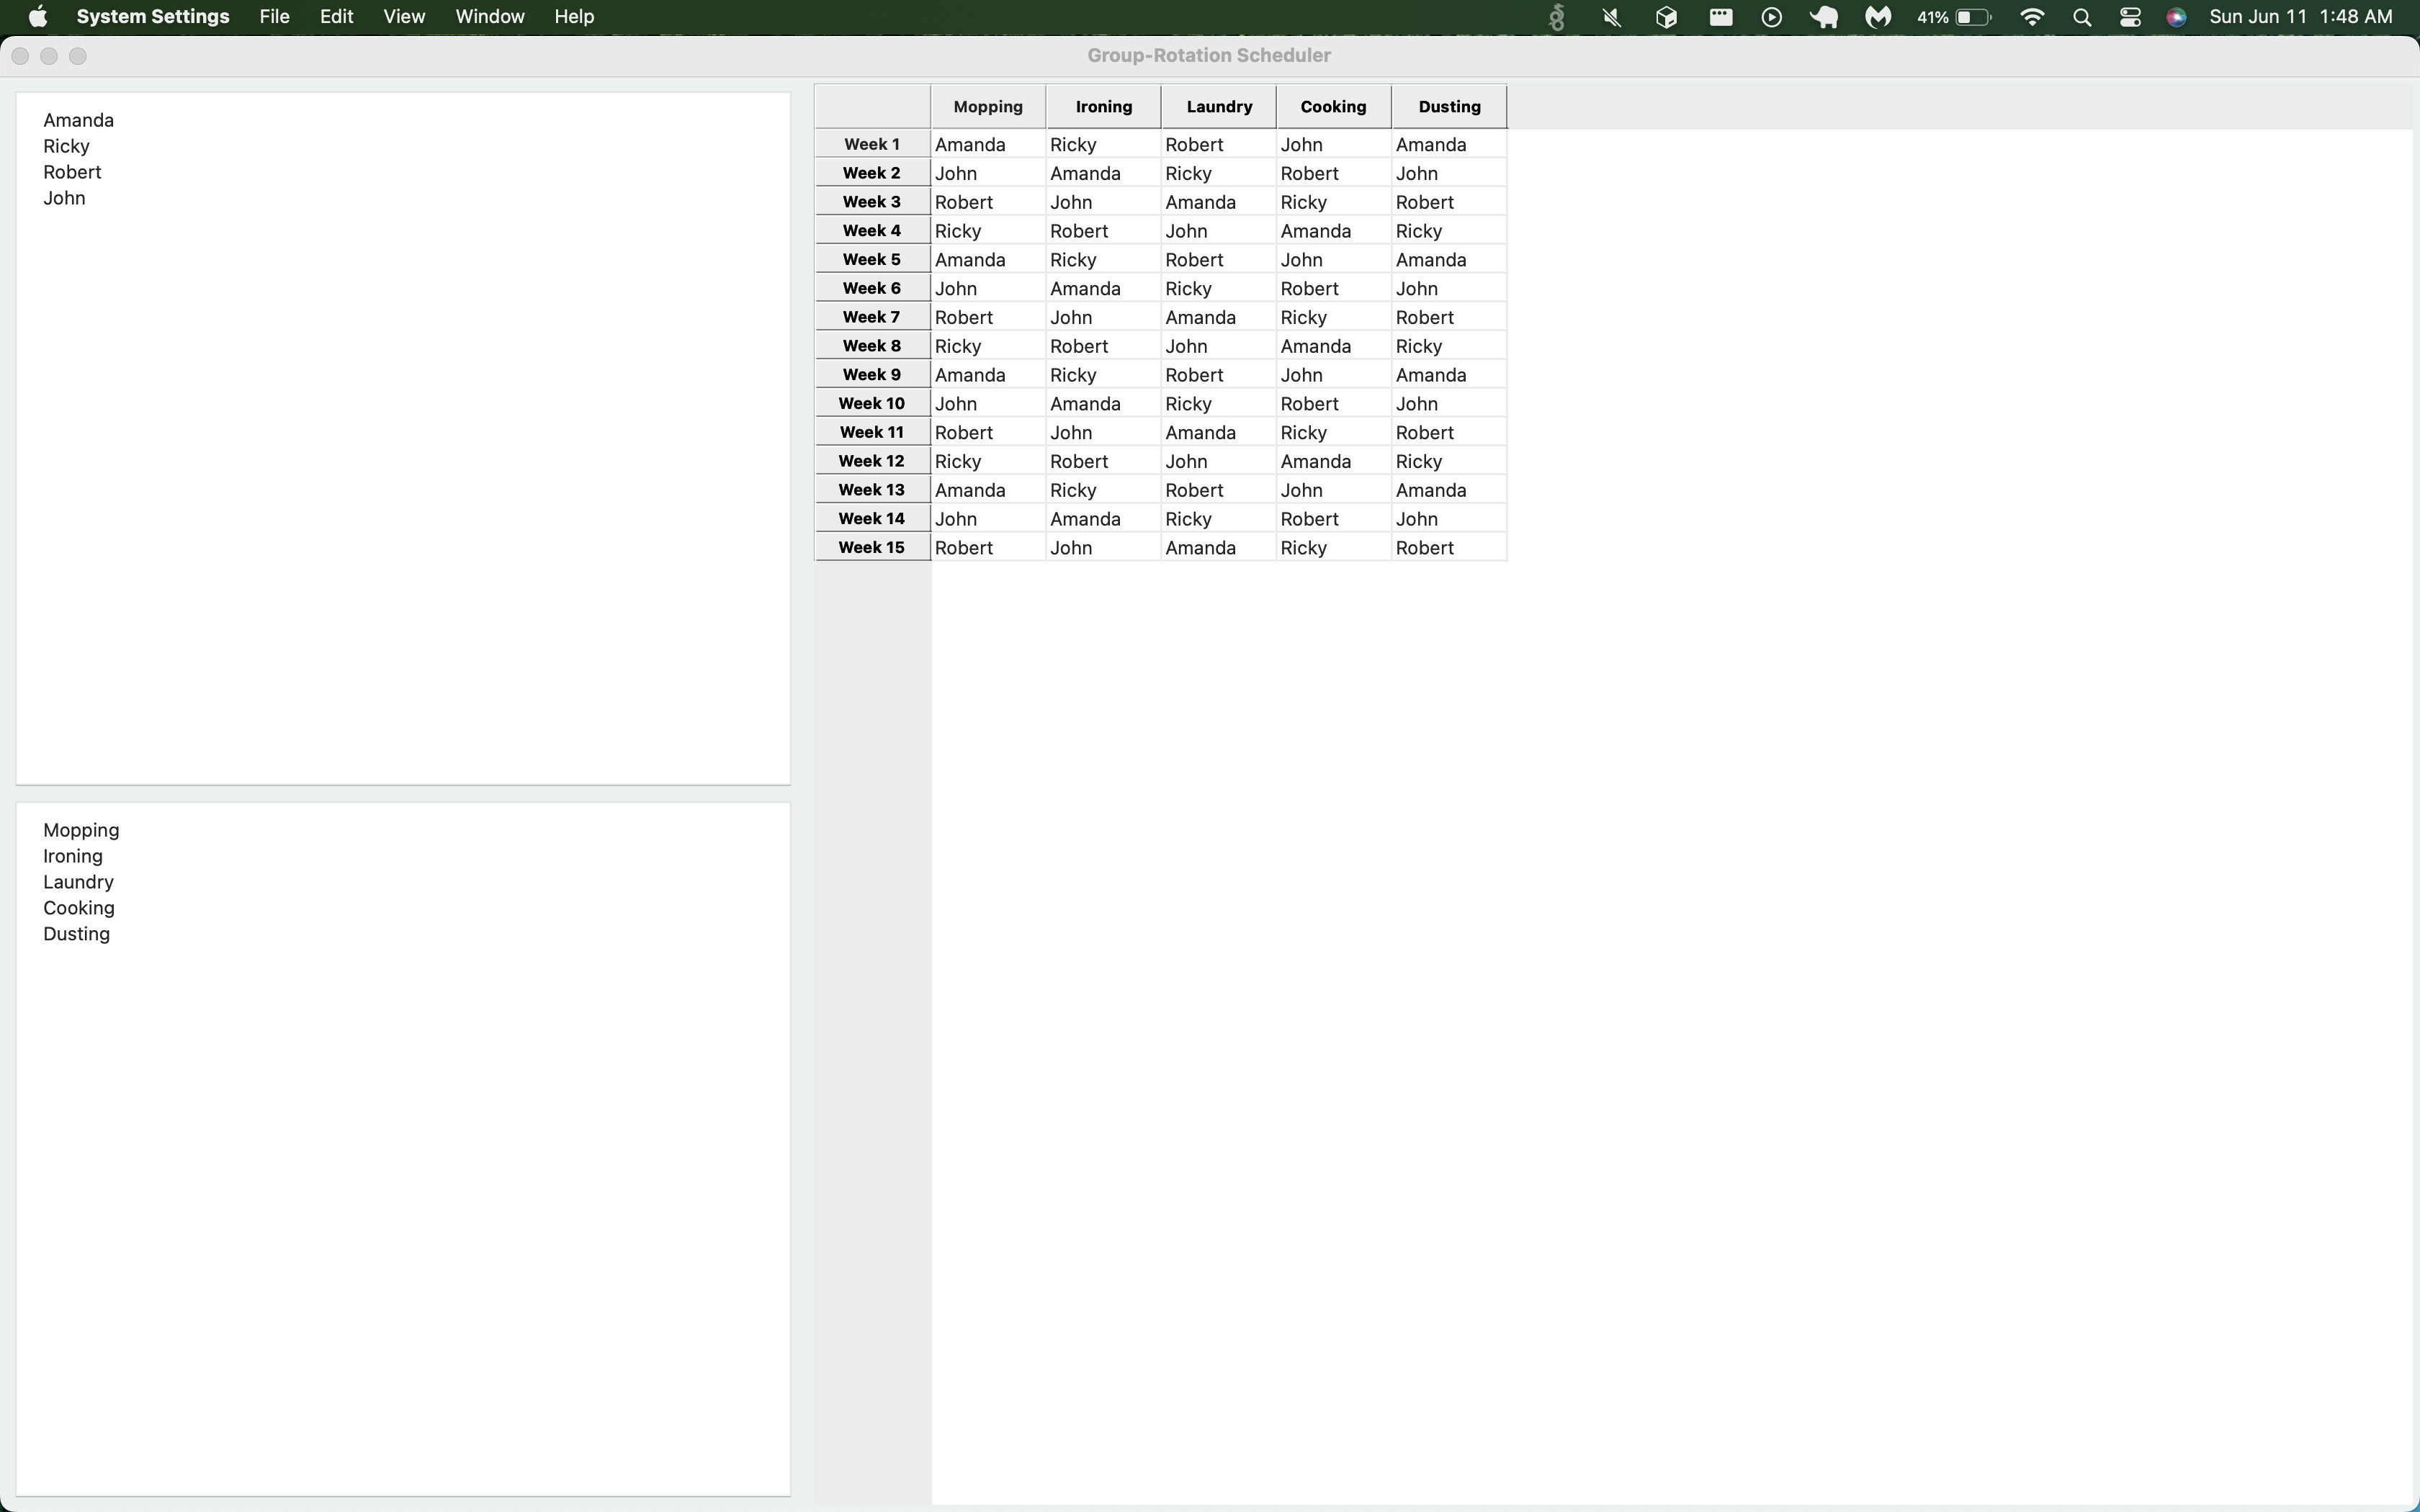Open the Window menu
Viewport: 2420px width, 1512px height.
tap(490, 17)
